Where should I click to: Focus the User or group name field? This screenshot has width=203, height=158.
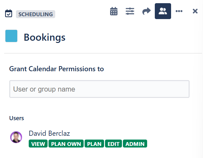(x=99, y=89)
